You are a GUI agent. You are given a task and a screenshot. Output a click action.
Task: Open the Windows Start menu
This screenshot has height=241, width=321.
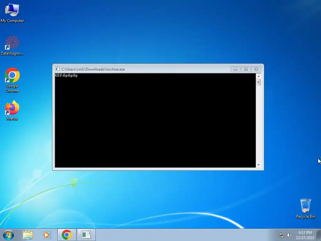click(x=8, y=235)
